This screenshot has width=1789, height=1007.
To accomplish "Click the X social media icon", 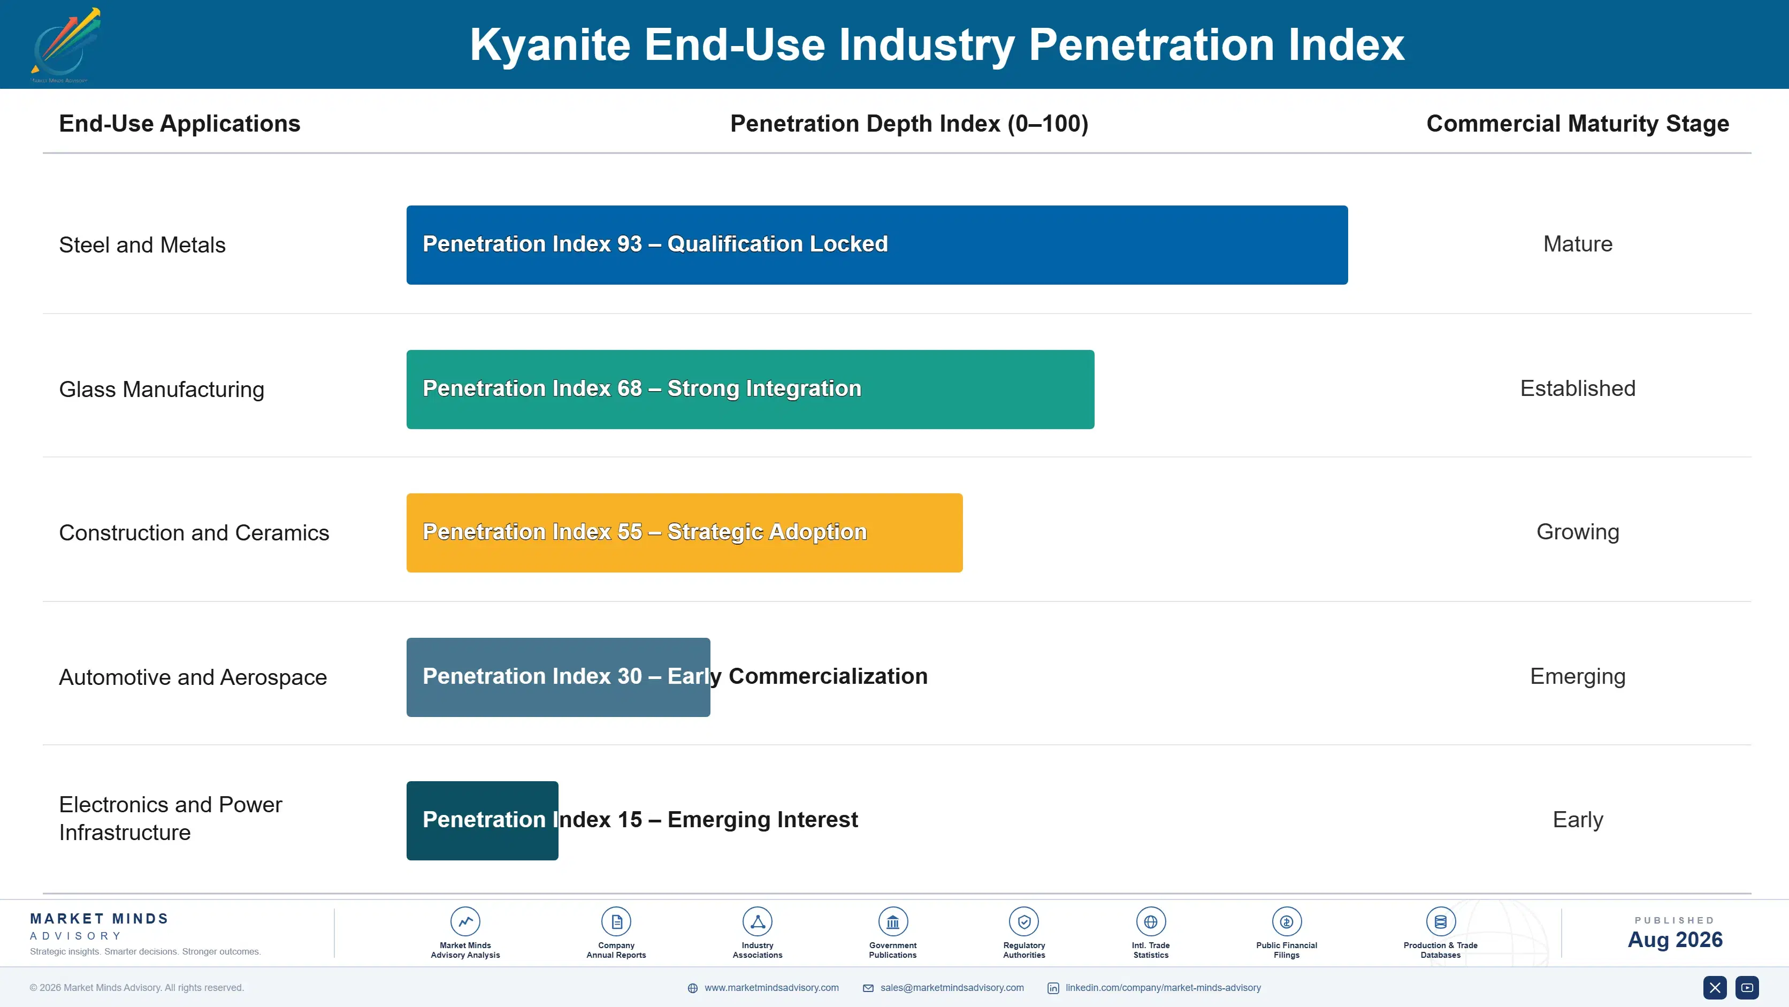I will pos(1715,988).
